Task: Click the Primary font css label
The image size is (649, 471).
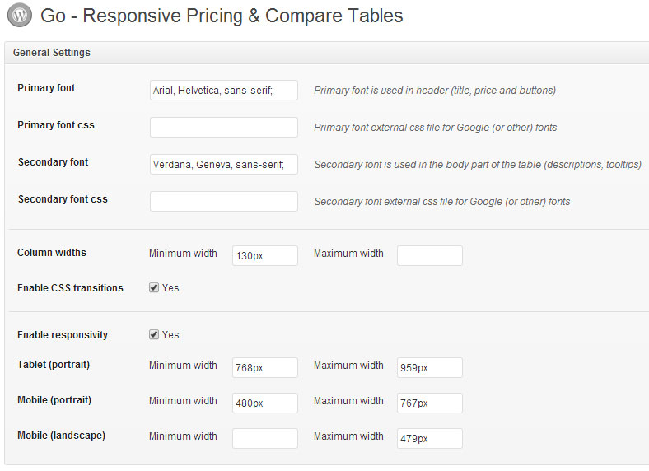Action: 56,125
